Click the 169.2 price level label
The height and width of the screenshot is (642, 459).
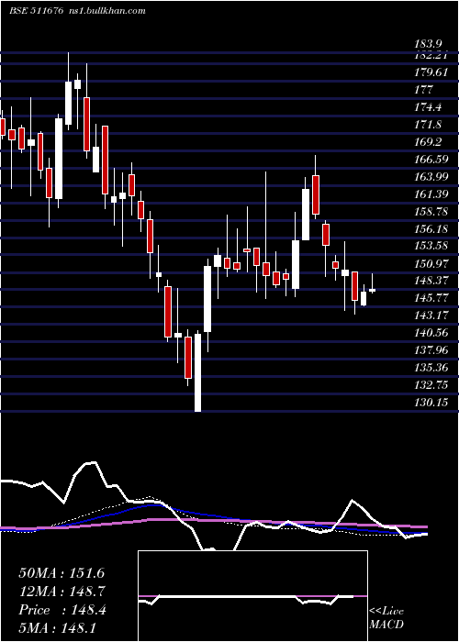click(x=429, y=142)
